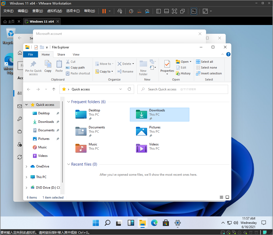Open Microsoft Edge from the taskbar
273x235 pixels.
point(154,223)
